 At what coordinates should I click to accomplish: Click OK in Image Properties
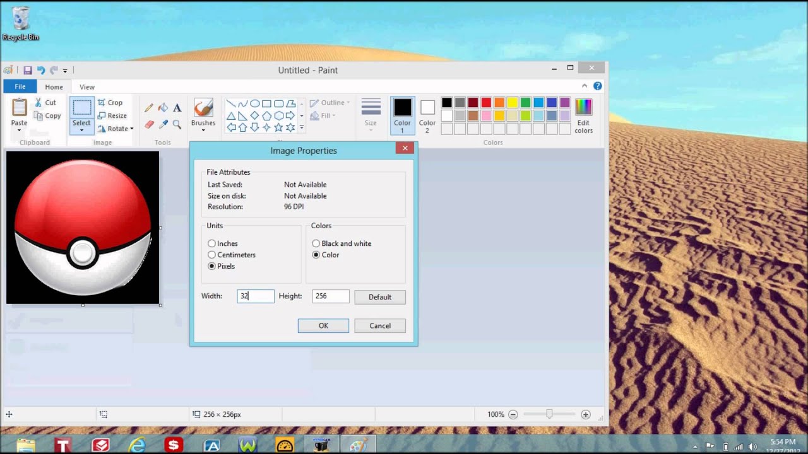click(323, 325)
